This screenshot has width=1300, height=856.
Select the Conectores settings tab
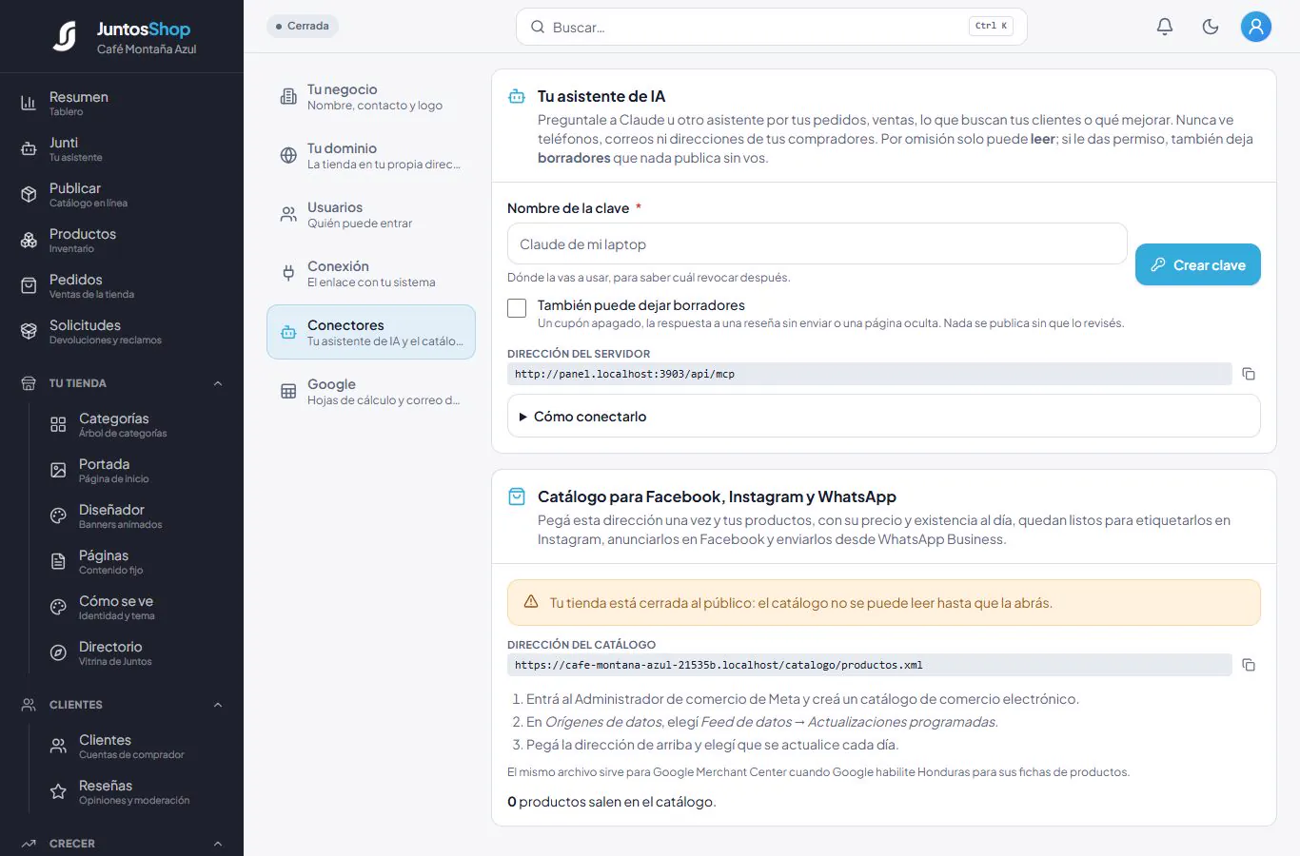(371, 332)
